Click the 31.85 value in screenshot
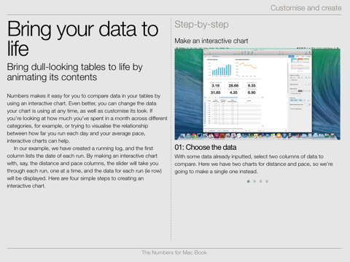Viewport: 350px width, 262px height. pyautogui.click(x=215, y=92)
